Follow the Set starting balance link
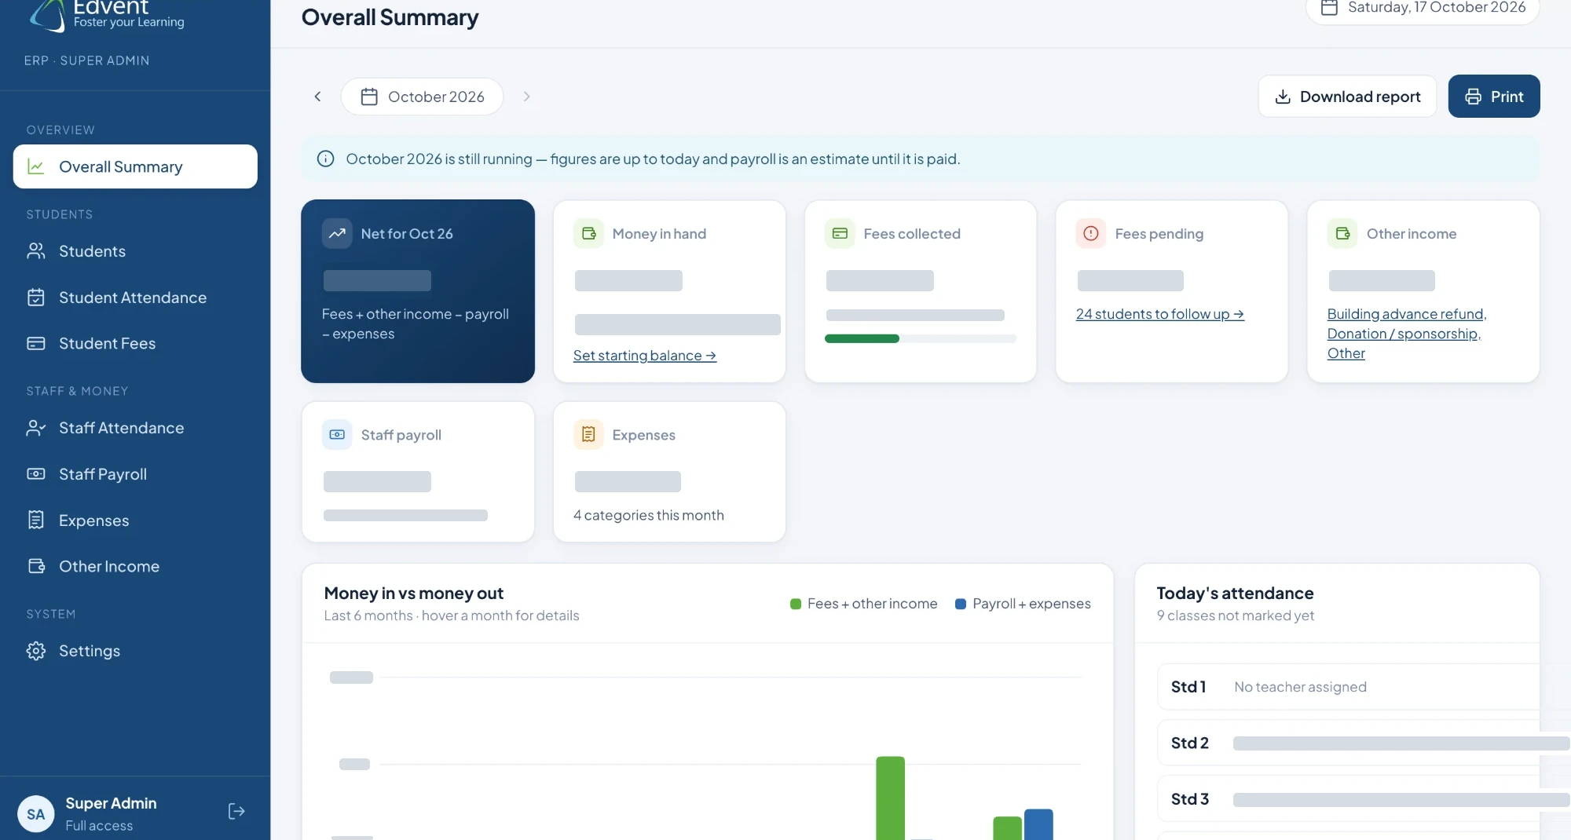1571x840 pixels. coord(644,356)
